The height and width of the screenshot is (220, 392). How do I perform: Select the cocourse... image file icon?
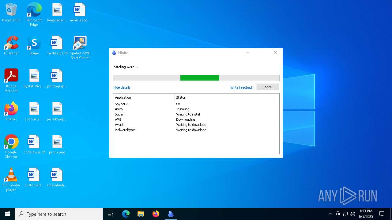click(34, 112)
